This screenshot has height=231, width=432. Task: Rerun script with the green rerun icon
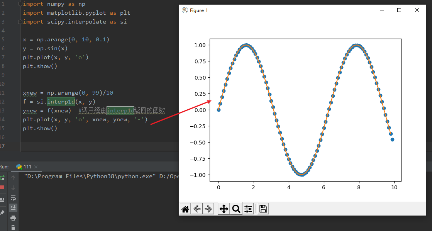[x=2, y=178]
